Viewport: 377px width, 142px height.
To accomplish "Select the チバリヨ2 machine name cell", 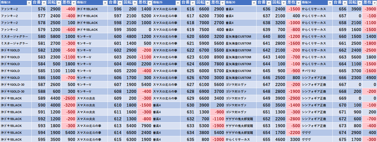I will coord(316,71).
